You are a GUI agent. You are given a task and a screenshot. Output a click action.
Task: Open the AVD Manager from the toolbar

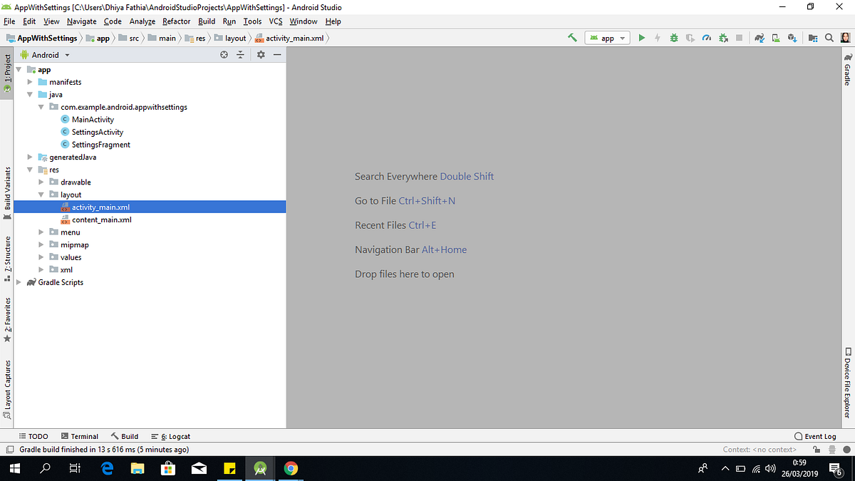pos(775,37)
